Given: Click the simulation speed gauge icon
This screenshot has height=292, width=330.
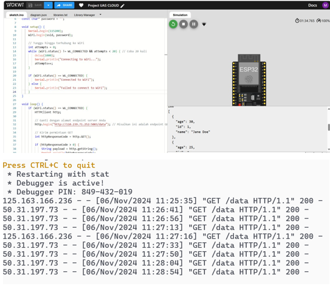Looking at the screenshot, I should tap(319, 21).
